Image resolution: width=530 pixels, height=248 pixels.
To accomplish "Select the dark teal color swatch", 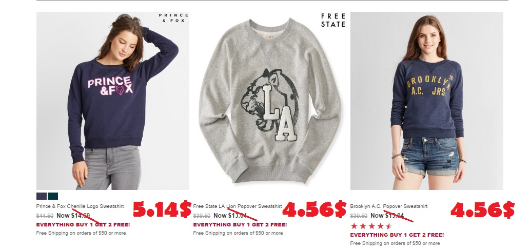I will tap(53, 196).
